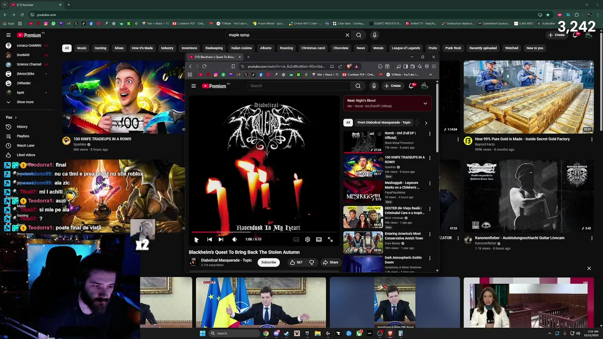Subscribe to Diabolical Masquerade - Topic

click(x=269, y=262)
